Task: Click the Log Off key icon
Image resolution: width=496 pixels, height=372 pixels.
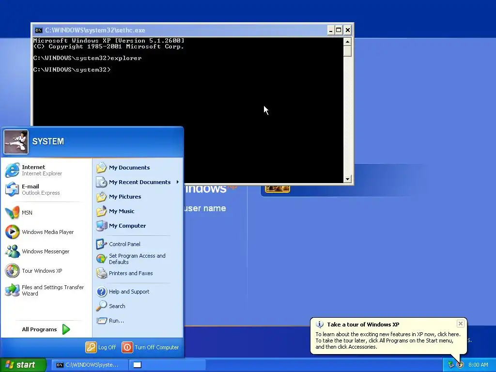Action: pyautogui.click(x=91, y=347)
